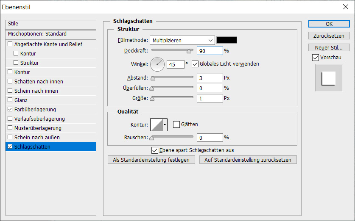The image size is (355, 221).
Task: Click the Deckkraft opacity slider
Action: [x=172, y=51]
